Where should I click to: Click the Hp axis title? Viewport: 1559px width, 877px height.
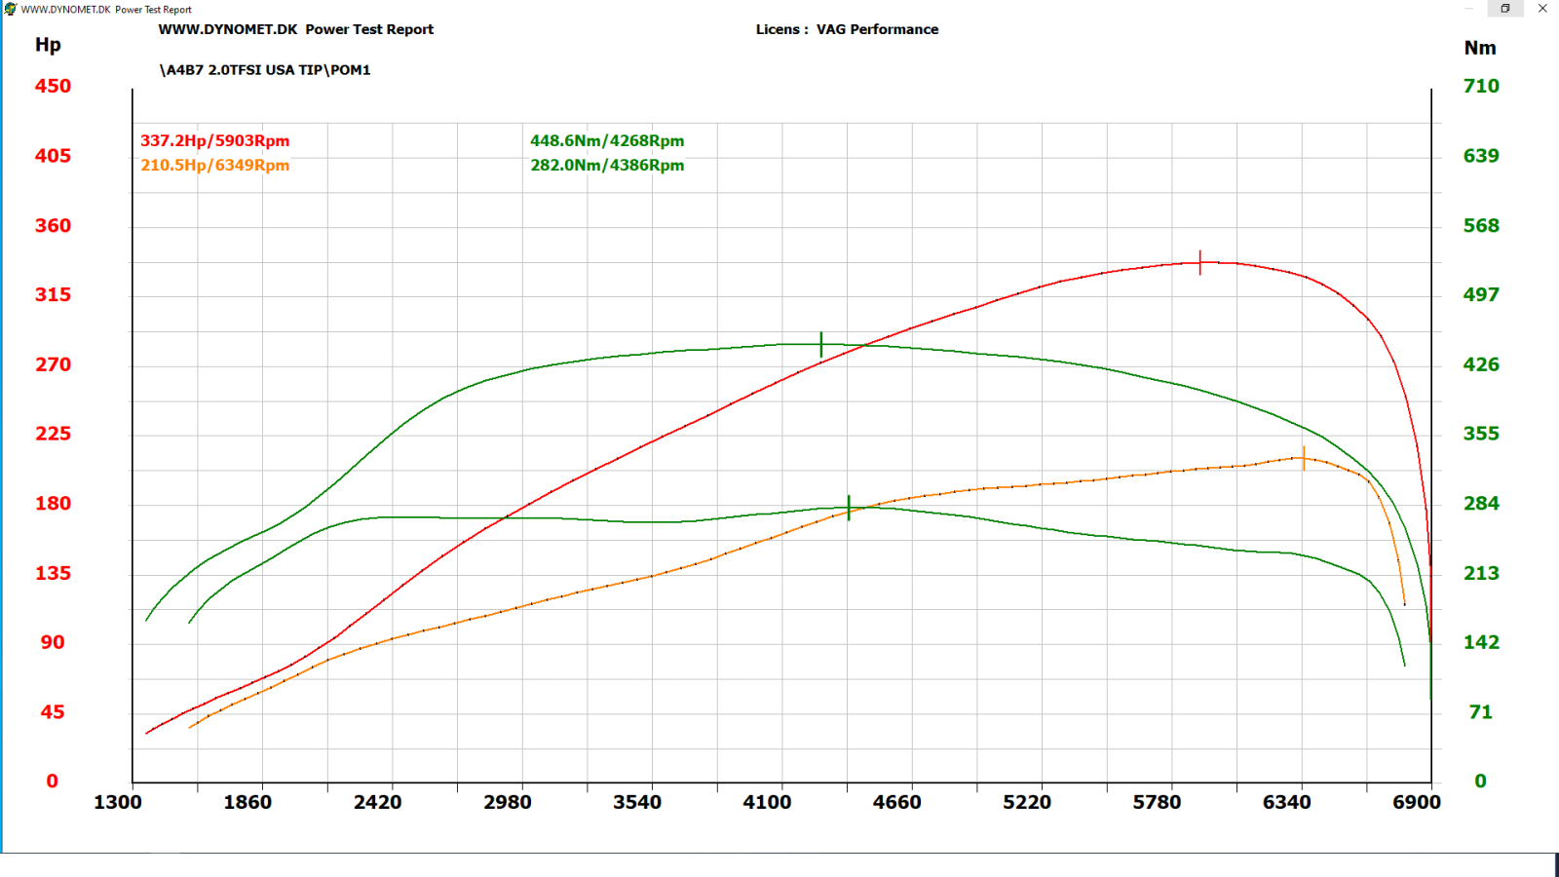point(48,45)
